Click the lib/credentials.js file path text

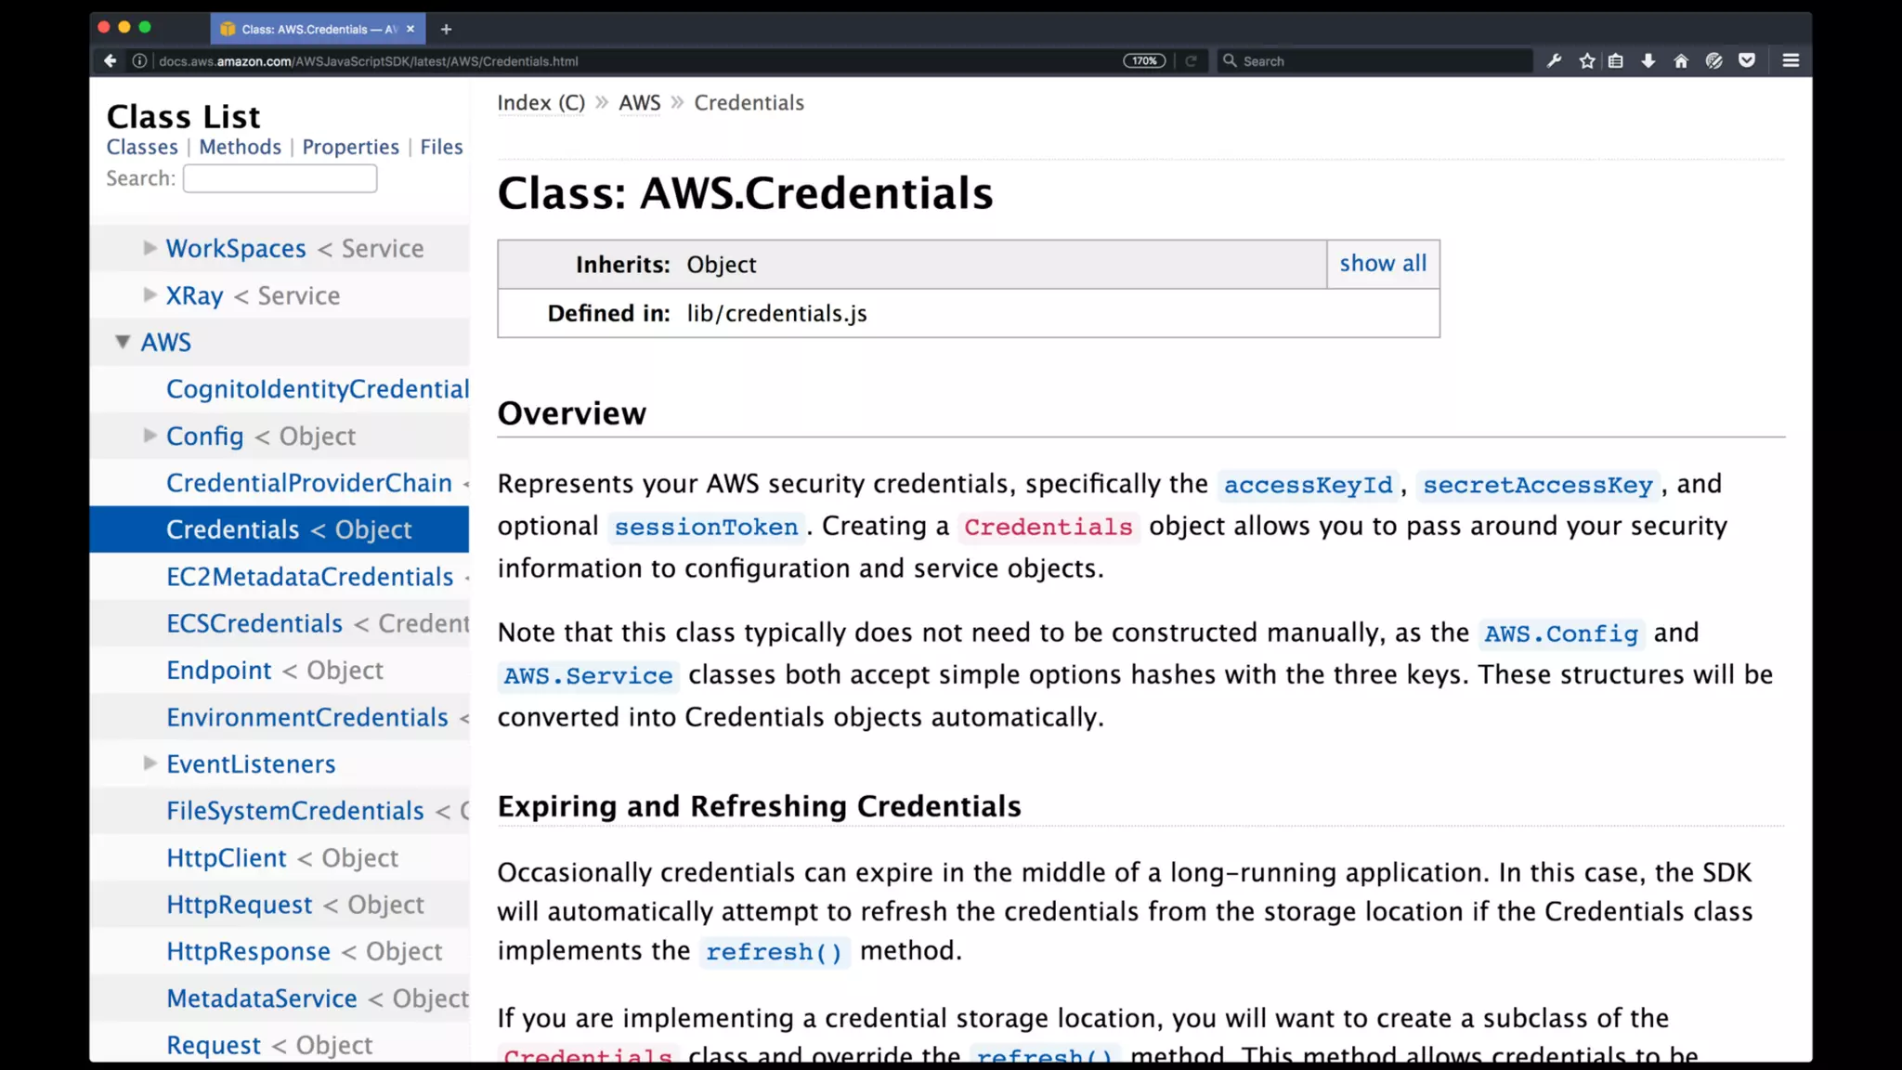776,314
